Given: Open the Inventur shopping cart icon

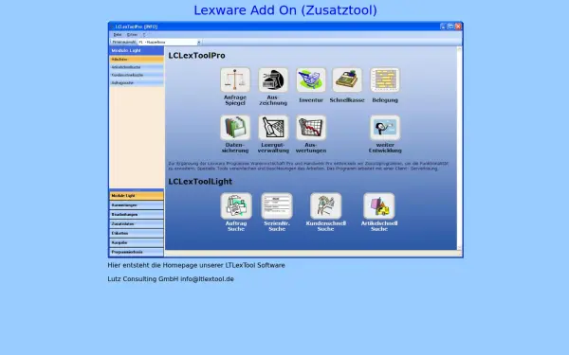Looking at the screenshot, I should [x=311, y=80].
